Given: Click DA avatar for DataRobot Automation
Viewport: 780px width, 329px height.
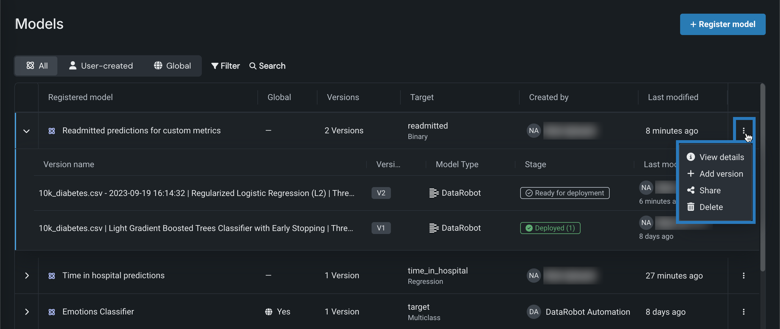Looking at the screenshot, I should (534, 312).
